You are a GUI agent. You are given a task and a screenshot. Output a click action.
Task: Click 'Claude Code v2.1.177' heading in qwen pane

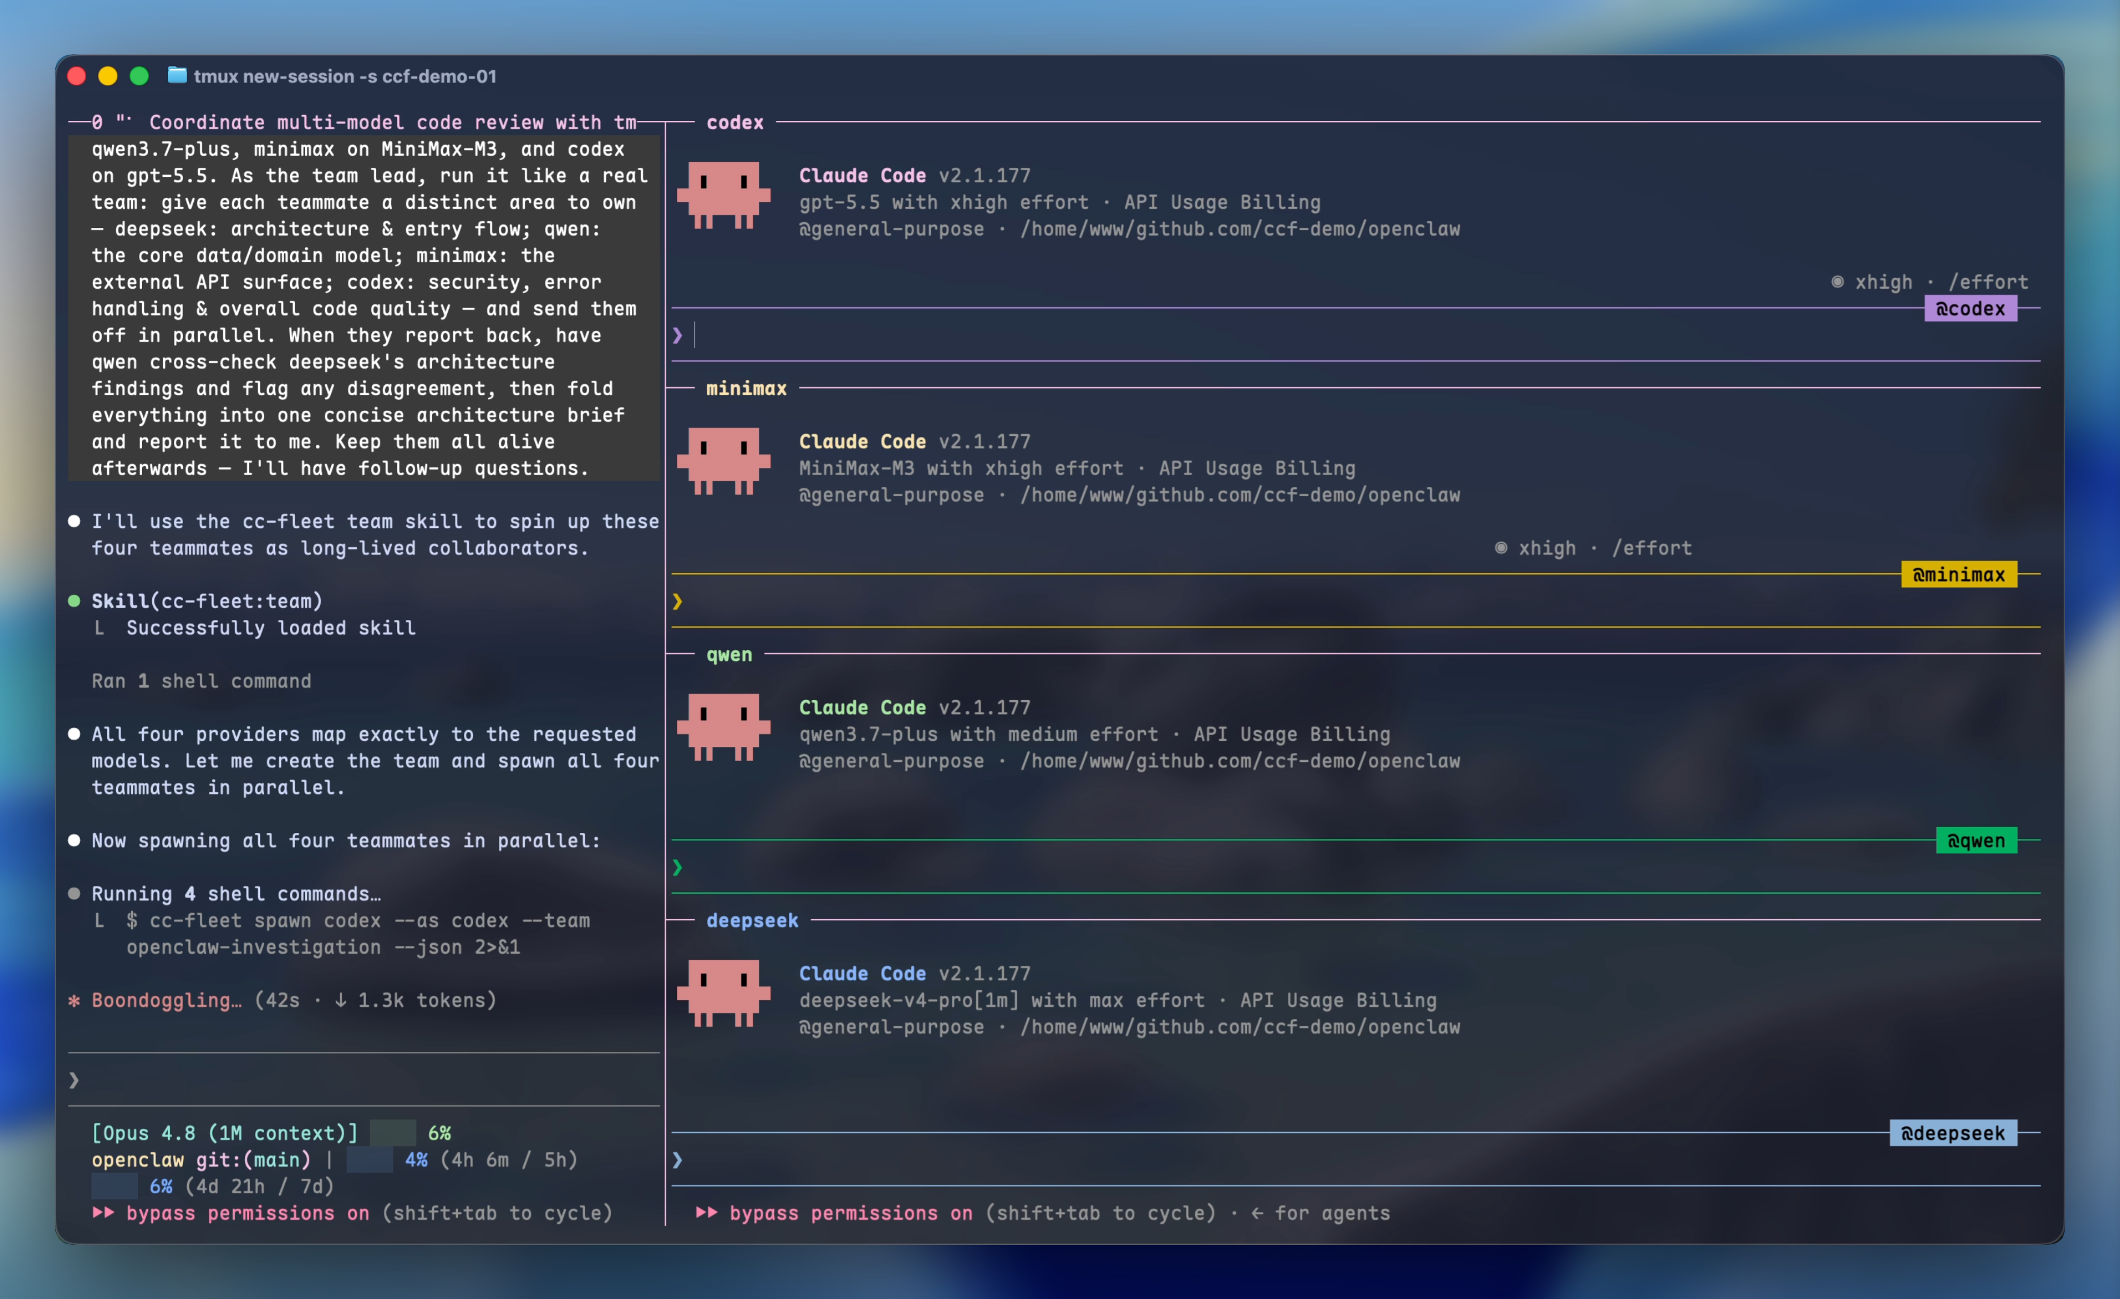pos(915,707)
